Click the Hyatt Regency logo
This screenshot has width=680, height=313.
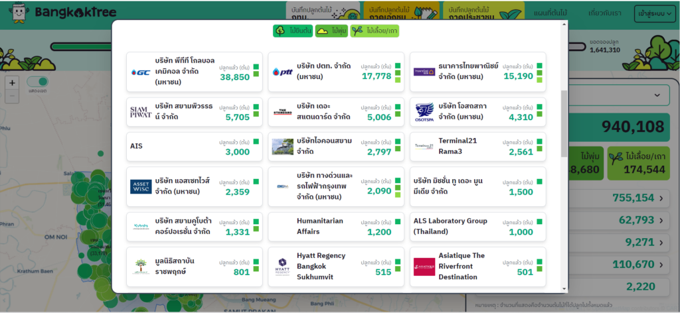tap(282, 267)
